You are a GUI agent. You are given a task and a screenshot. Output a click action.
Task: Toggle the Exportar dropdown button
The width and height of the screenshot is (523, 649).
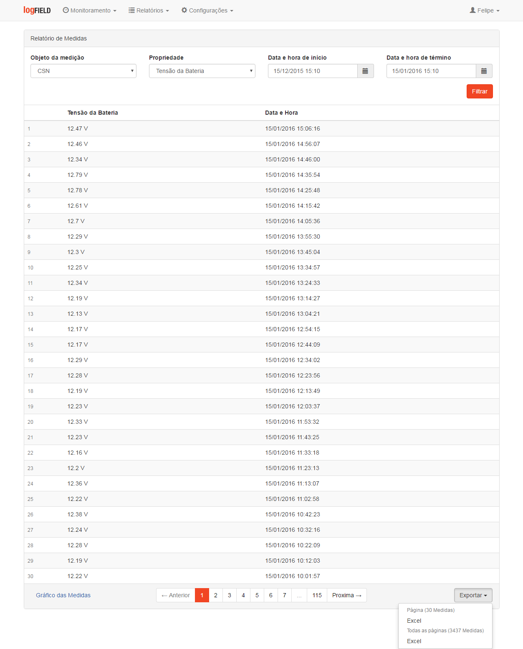(473, 595)
